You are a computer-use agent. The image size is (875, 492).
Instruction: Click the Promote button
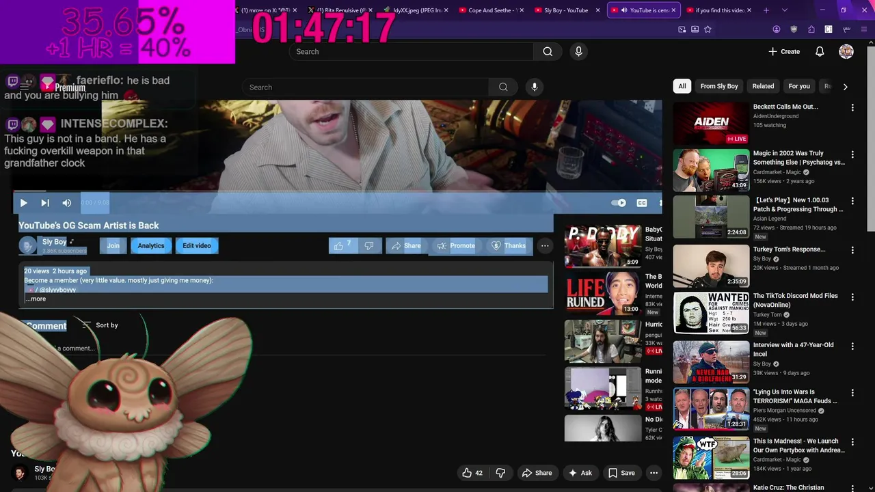(456, 246)
